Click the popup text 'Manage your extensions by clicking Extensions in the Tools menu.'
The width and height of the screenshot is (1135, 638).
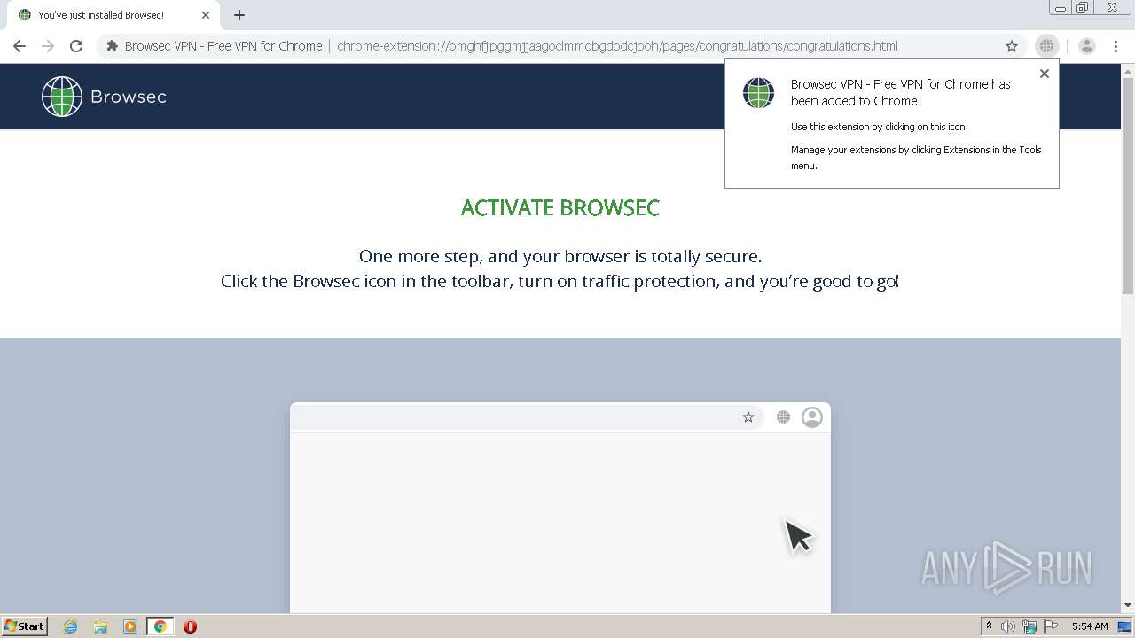tap(916, 158)
